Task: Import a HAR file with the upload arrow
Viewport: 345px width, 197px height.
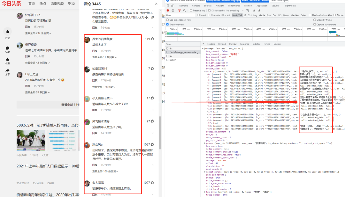Action: (254, 11)
